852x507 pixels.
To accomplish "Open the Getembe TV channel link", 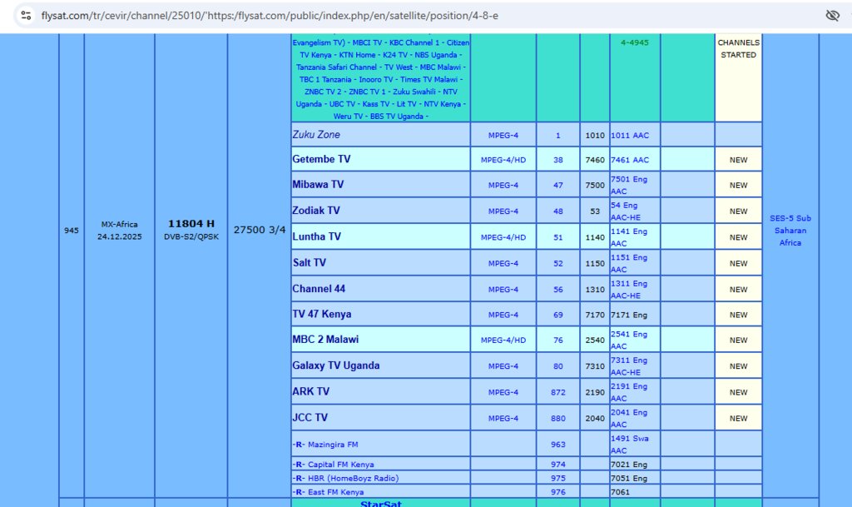I will tap(321, 159).
